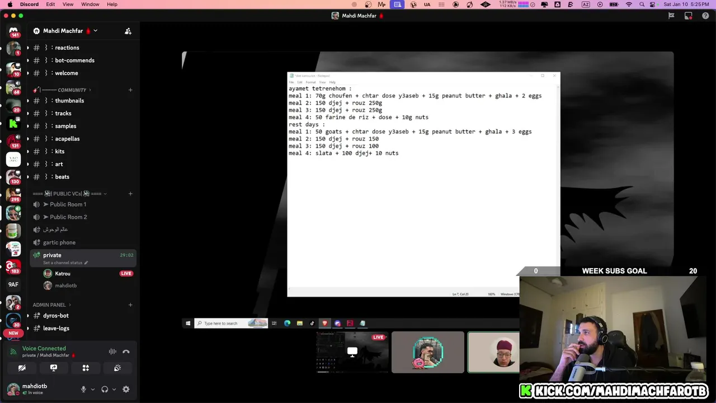This screenshot has height=403, width=716.
Task: Invite people to the server icon
Action: pos(128,31)
